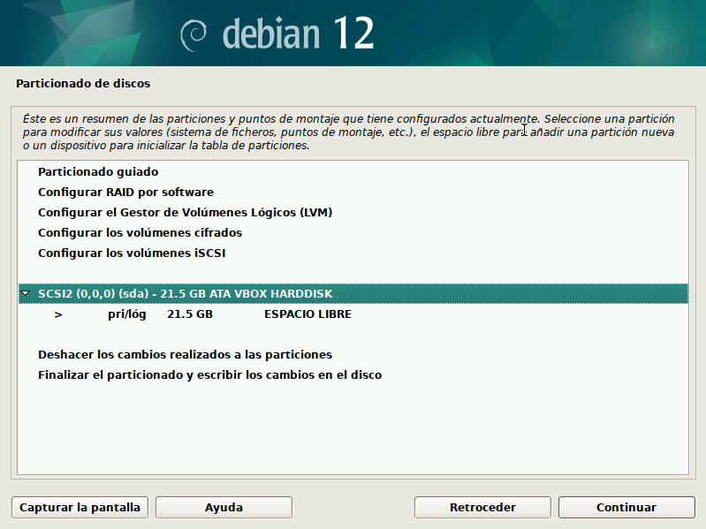The width and height of the screenshot is (706, 529).
Task: Open Ayuda help button
Action: (x=224, y=507)
